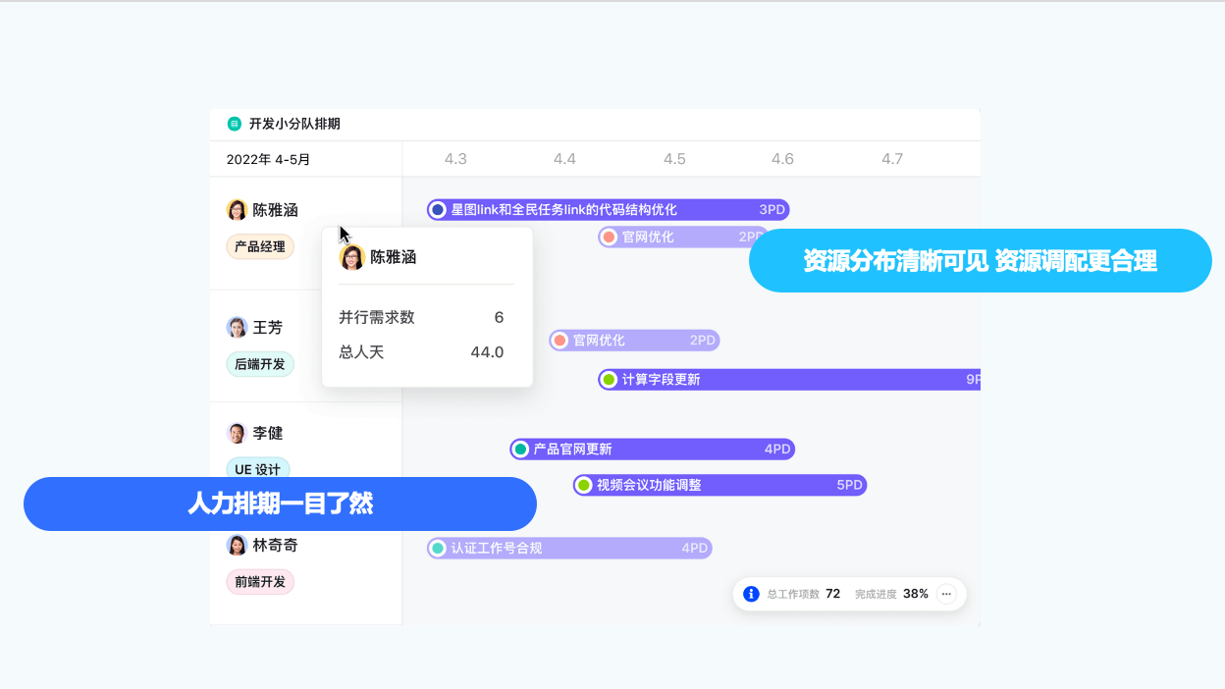Select the 4.7 date marker
The image size is (1225, 689).
point(891,159)
